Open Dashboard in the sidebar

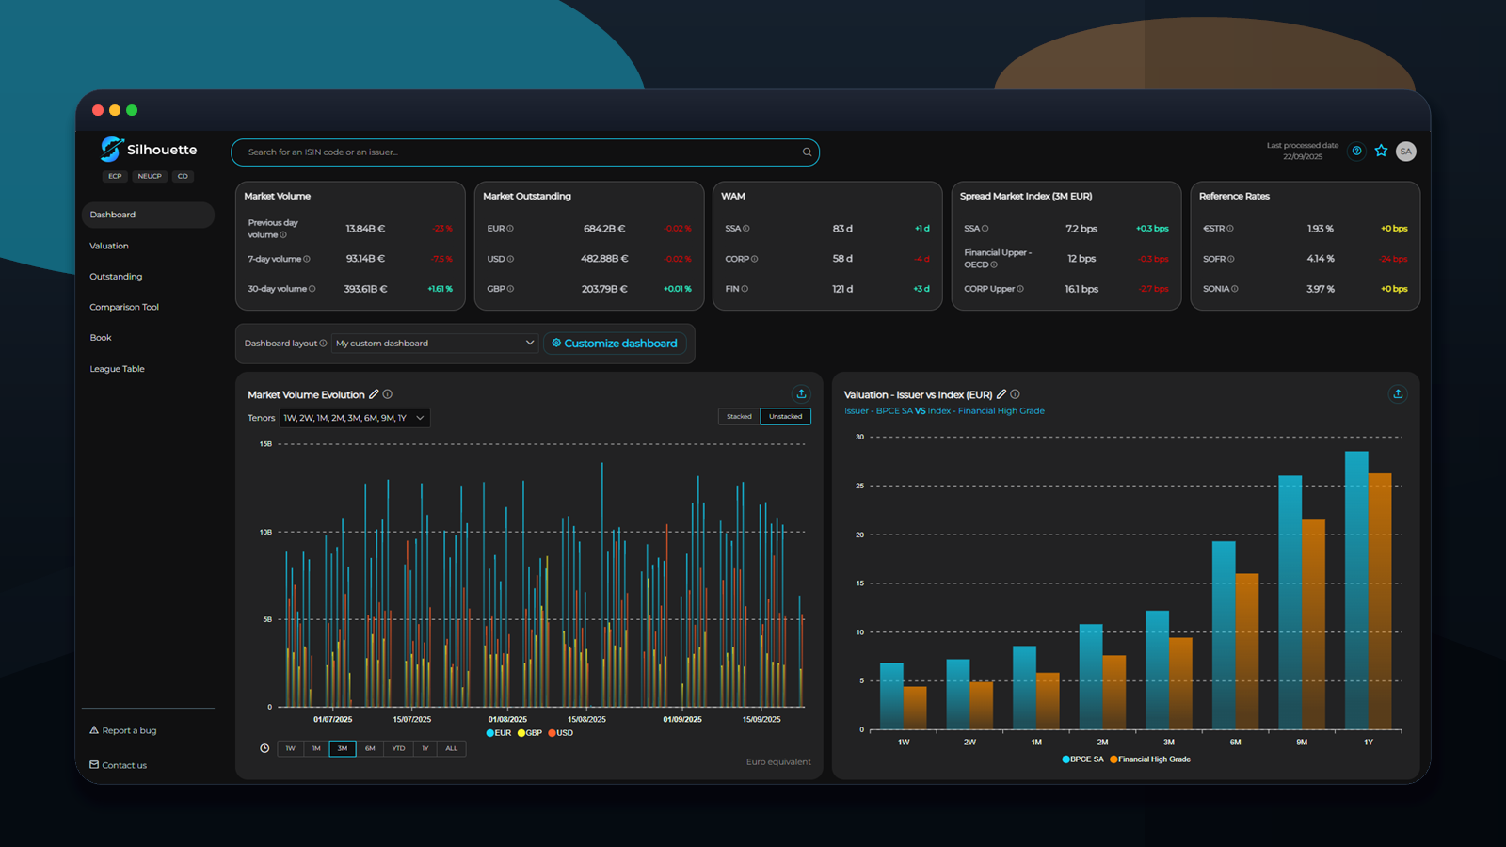(148, 215)
